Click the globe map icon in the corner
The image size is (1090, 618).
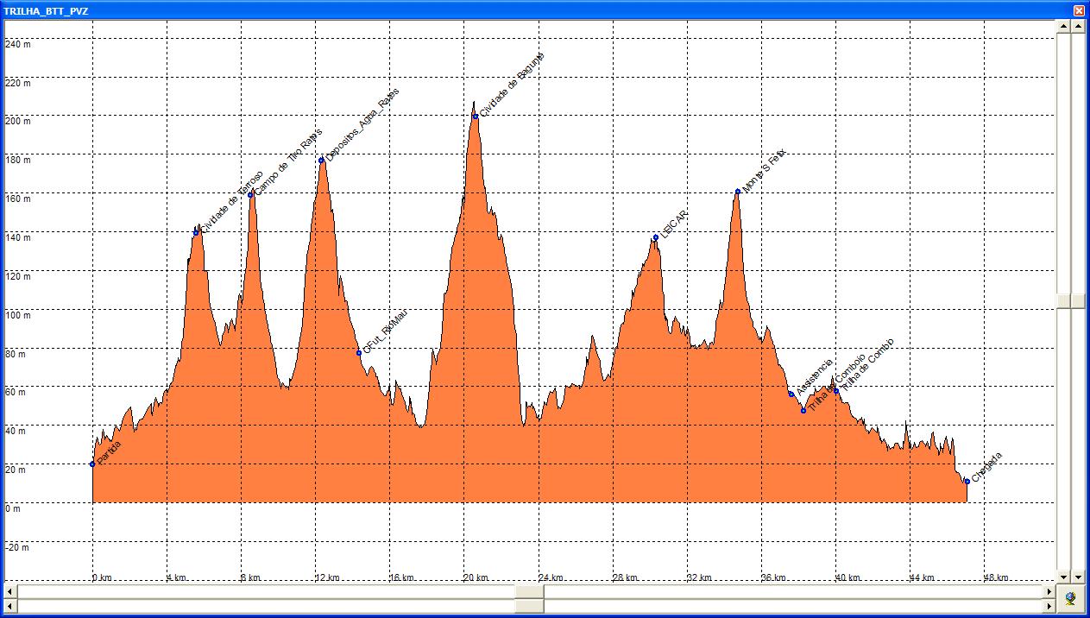tap(1070, 598)
